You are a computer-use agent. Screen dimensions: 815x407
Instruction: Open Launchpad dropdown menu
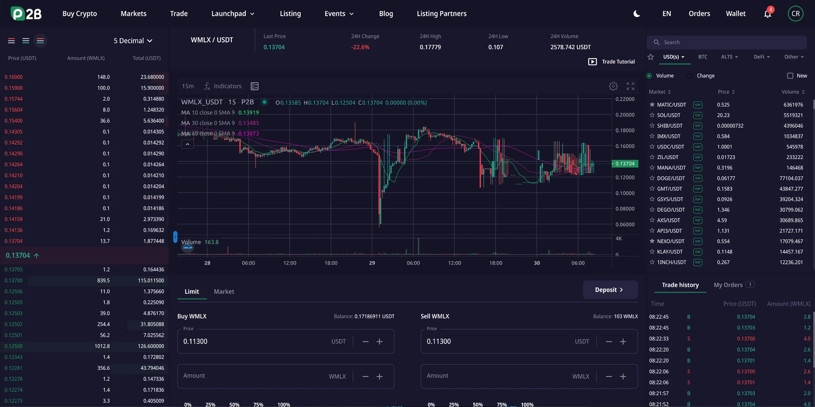click(x=233, y=14)
